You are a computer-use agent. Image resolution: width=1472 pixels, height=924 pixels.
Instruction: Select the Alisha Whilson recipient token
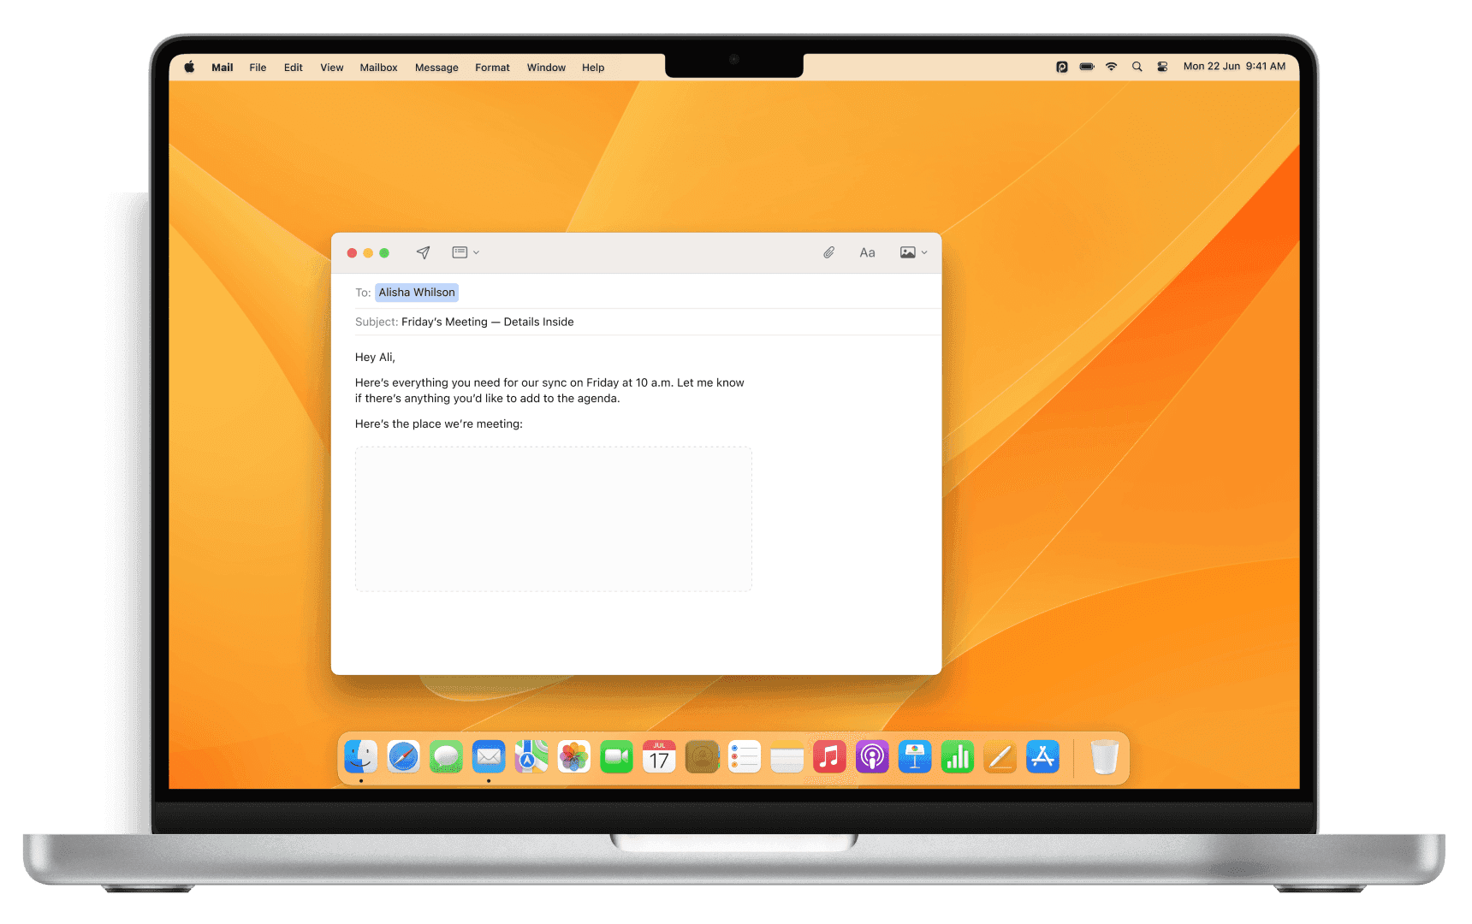click(417, 293)
